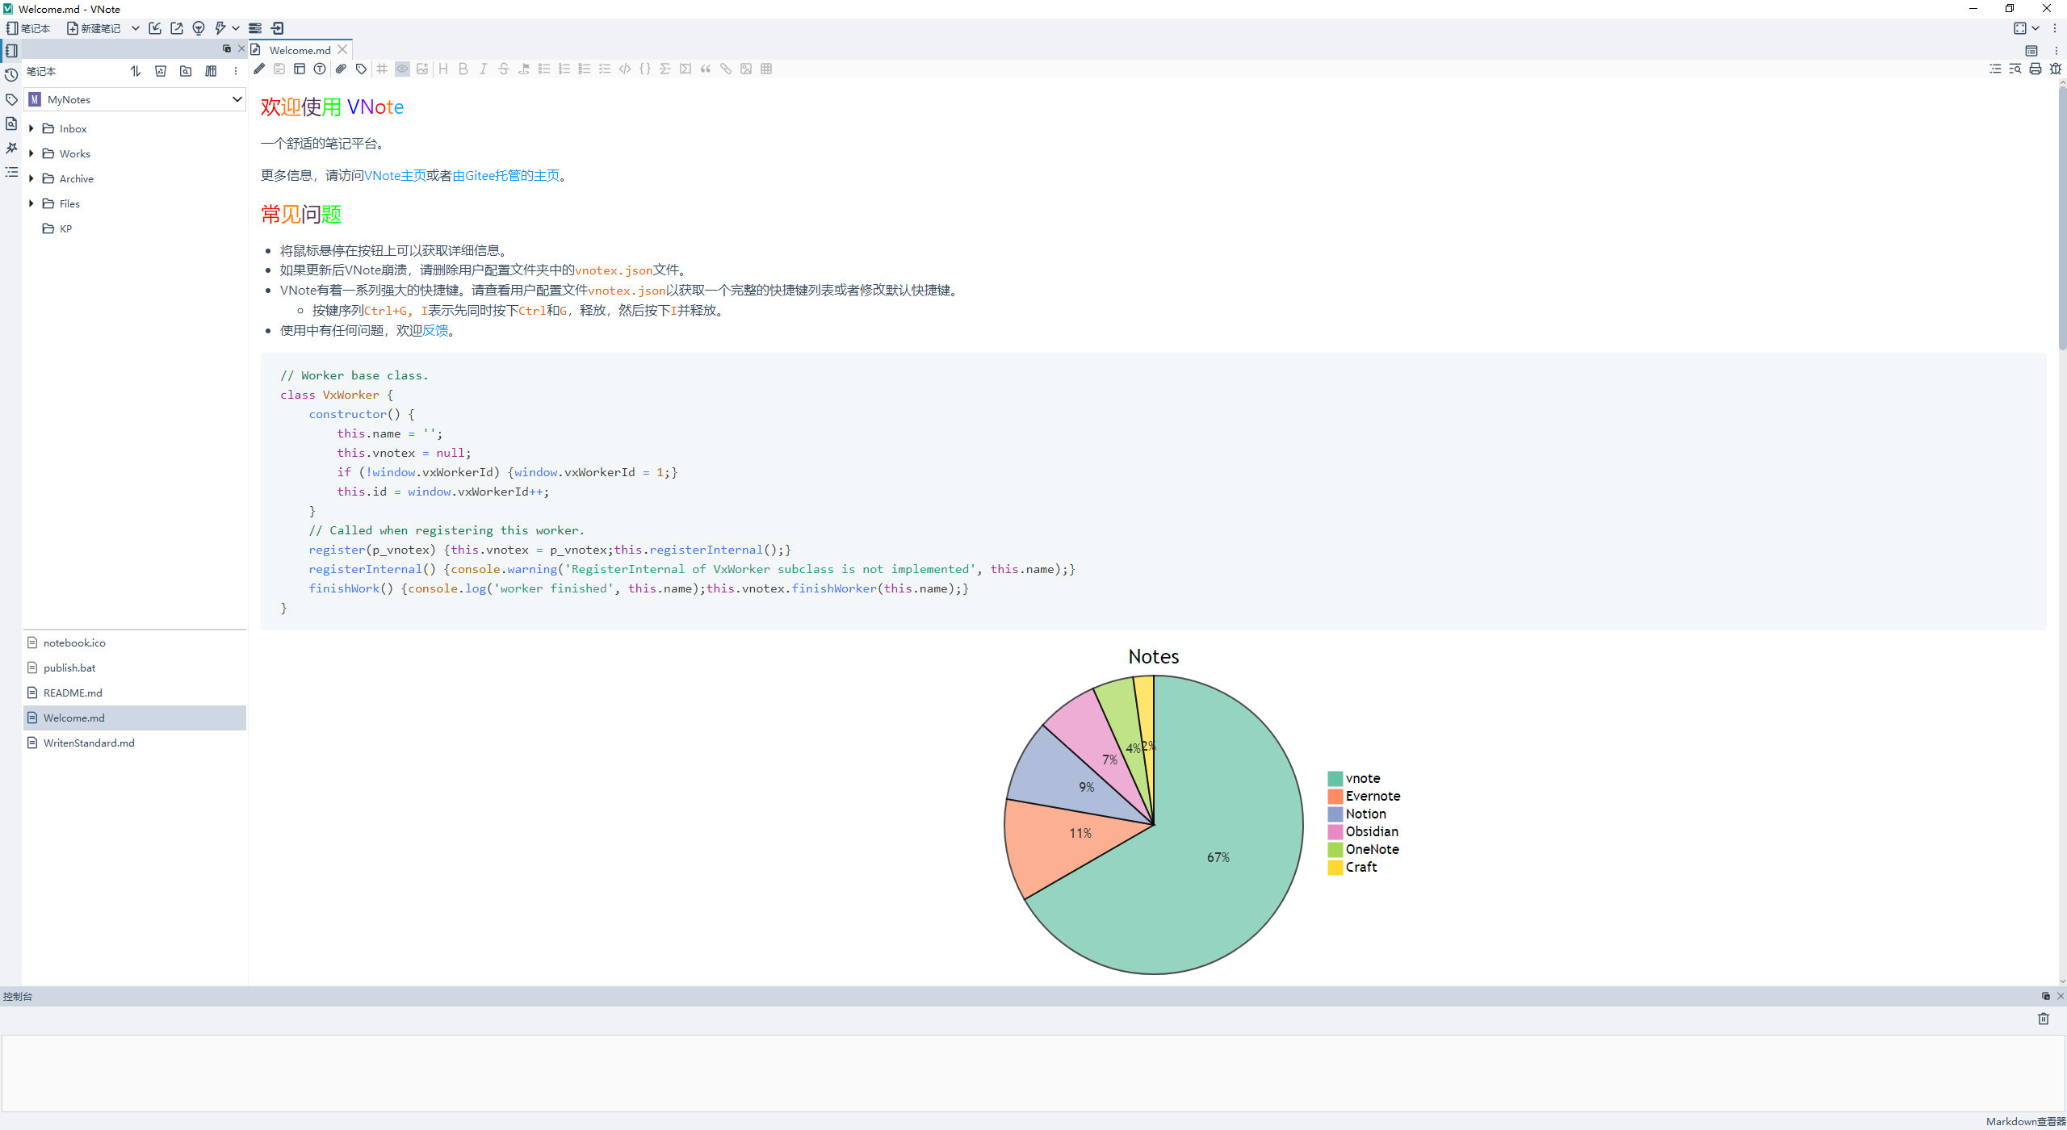
Task: Click the tag icon in editor toolbar
Action: (361, 69)
